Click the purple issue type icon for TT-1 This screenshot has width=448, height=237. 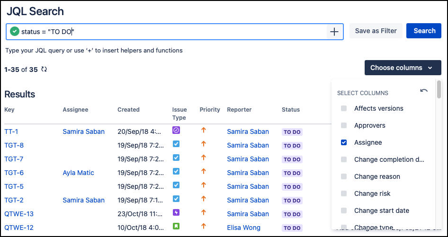click(176, 131)
